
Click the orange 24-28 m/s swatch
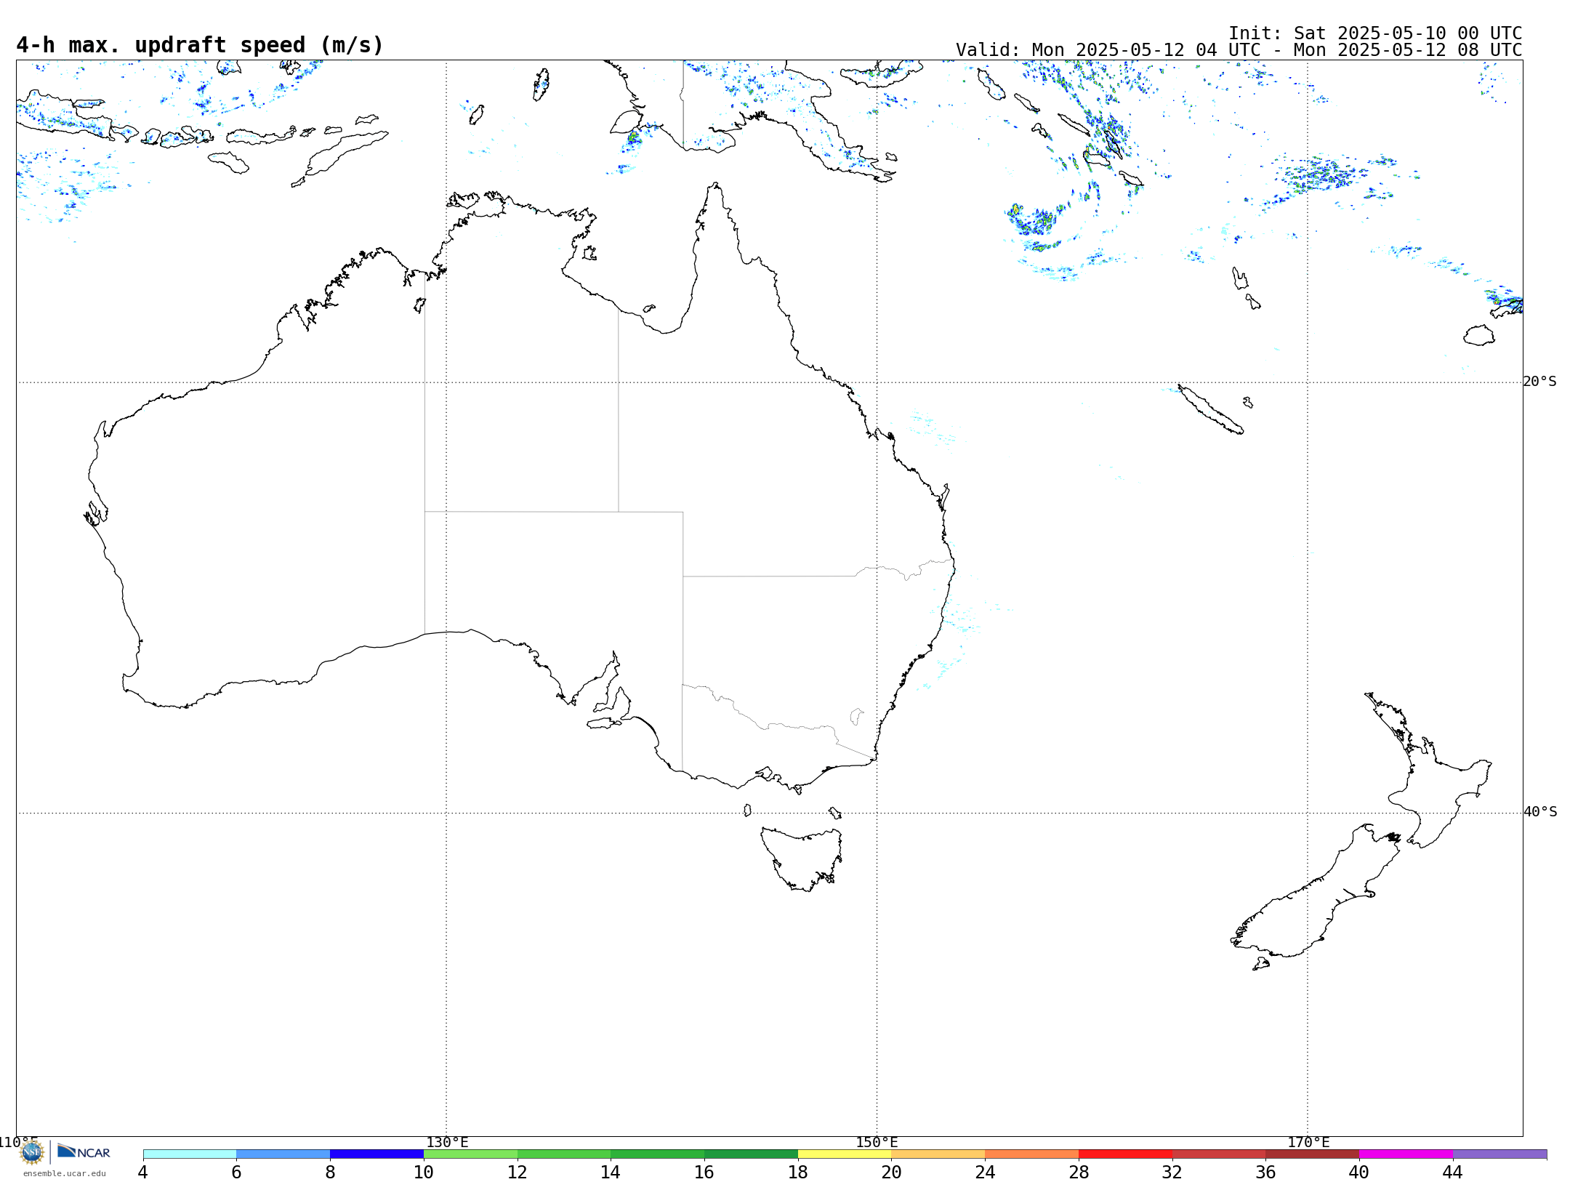1032,1154
